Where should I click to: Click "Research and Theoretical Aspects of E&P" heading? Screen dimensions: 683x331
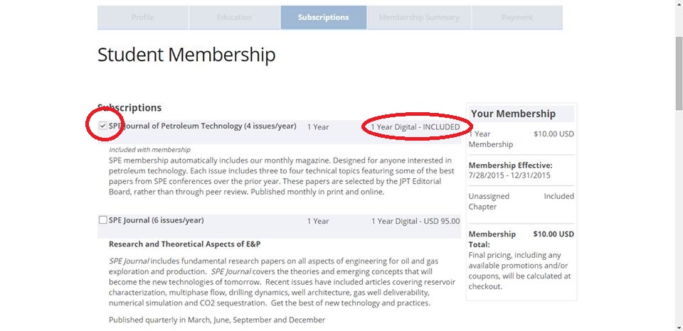[x=184, y=244]
